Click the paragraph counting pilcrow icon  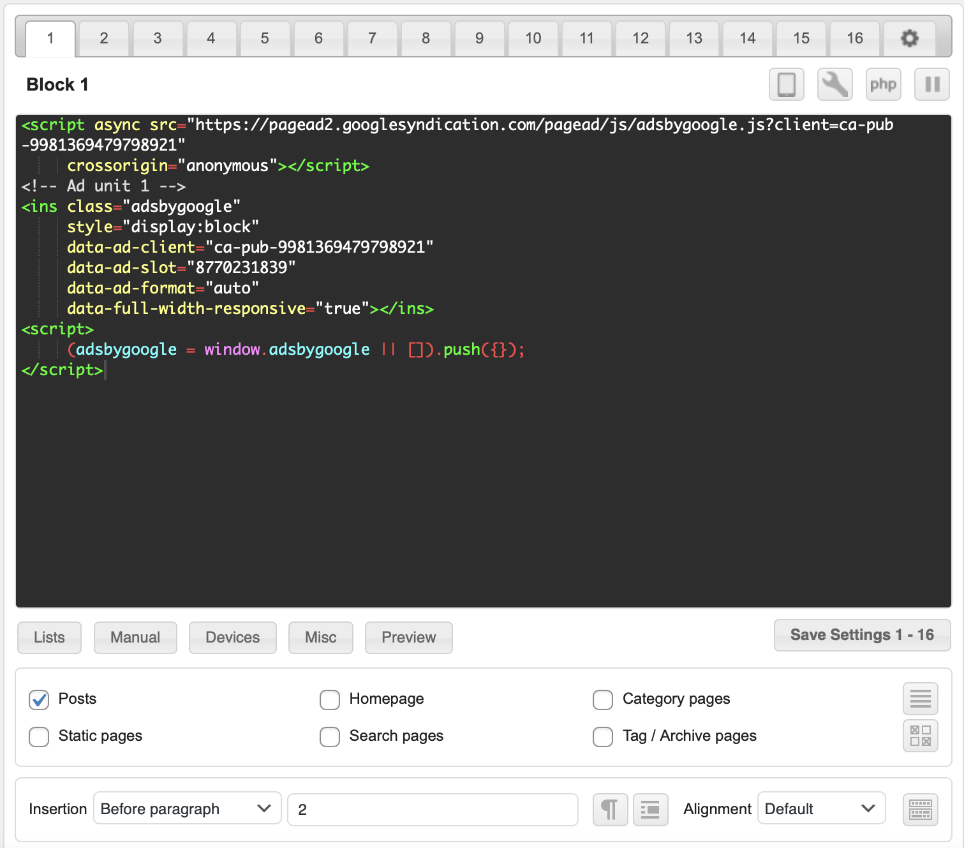[x=610, y=809]
